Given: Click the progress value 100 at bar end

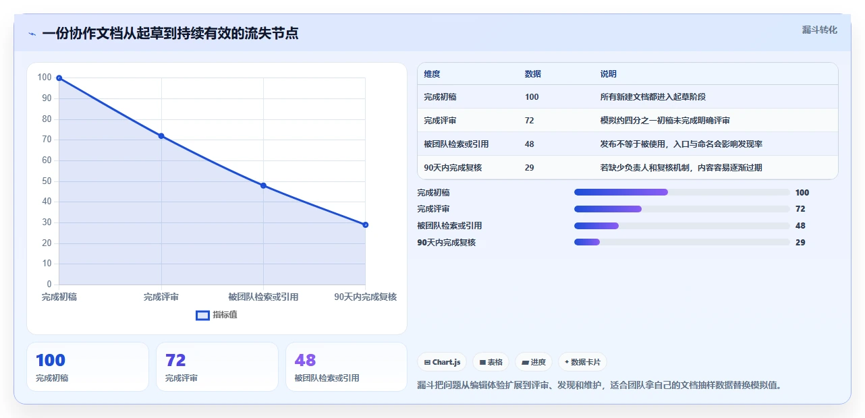Looking at the screenshot, I should pos(802,192).
